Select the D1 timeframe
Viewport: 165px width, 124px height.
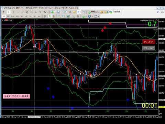30,16
